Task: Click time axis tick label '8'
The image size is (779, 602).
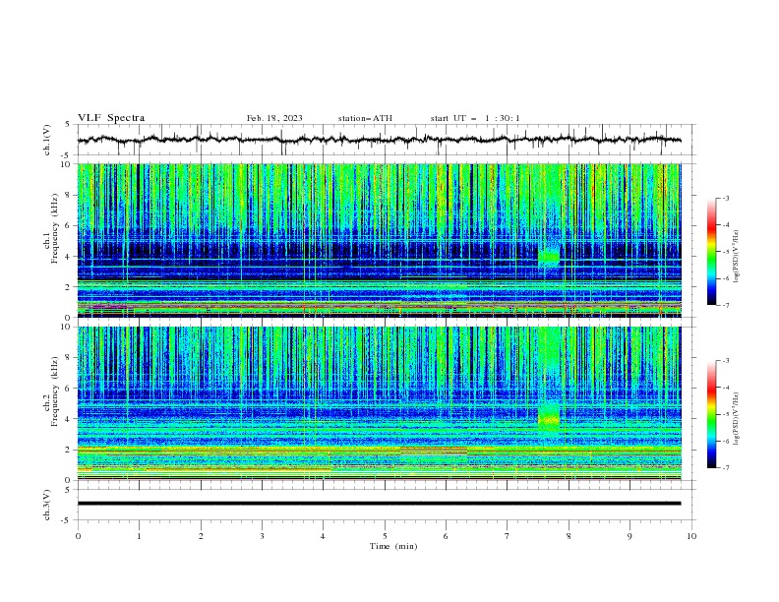Action: tap(569, 536)
